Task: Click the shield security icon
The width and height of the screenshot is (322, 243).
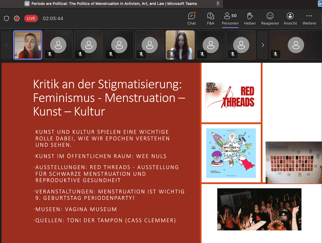Action: pyautogui.click(x=6, y=19)
